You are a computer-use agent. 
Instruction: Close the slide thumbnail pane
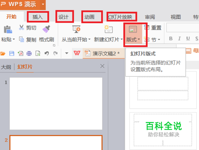102,66
